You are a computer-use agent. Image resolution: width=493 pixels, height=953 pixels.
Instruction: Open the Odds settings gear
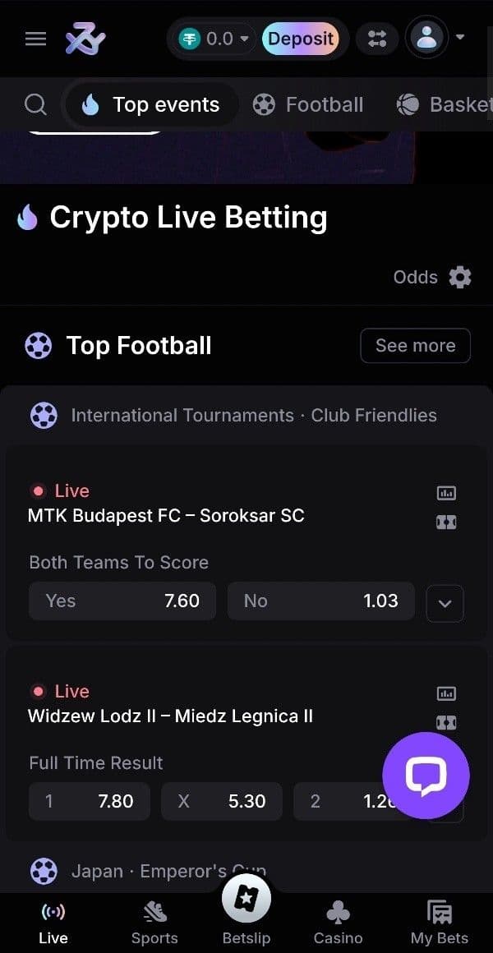(459, 277)
